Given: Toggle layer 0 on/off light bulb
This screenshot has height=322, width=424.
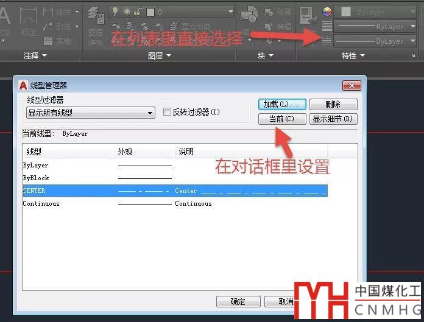Looking at the screenshot, I should [115, 12].
